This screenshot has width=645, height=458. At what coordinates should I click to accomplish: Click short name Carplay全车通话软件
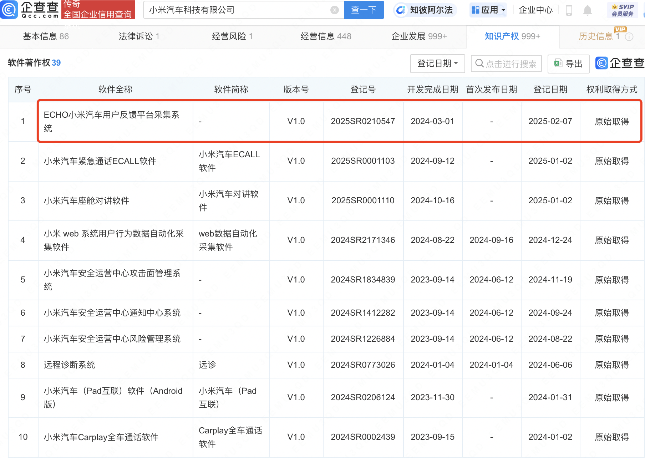pyautogui.click(x=230, y=437)
